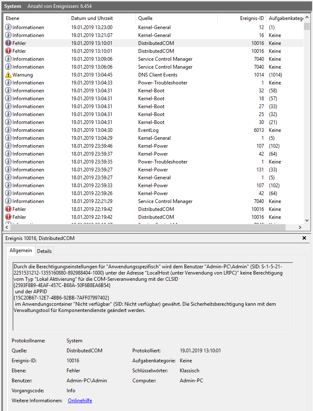The image size is (313, 411).
Task: Click info icon of Kernel-Boot event 27 row
Action: point(8,106)
